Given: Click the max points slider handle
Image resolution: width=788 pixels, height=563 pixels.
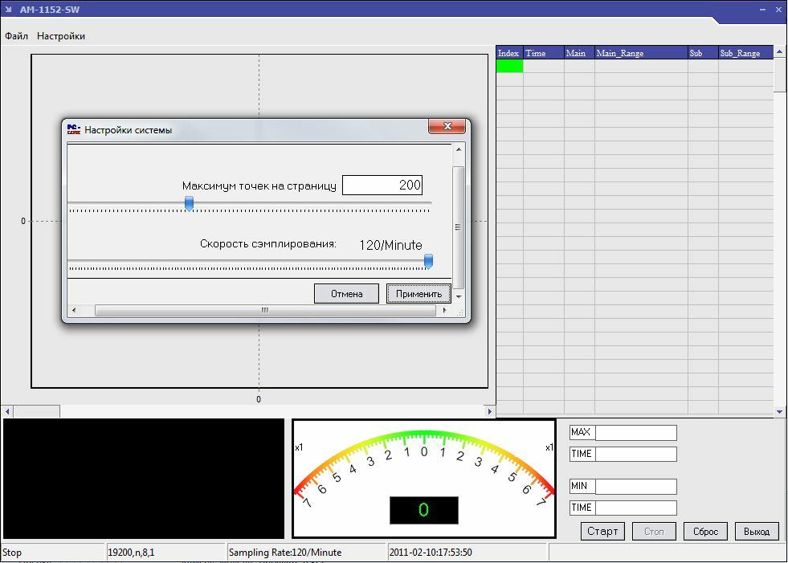Looking at the screenshot, I should click(190, 203).
